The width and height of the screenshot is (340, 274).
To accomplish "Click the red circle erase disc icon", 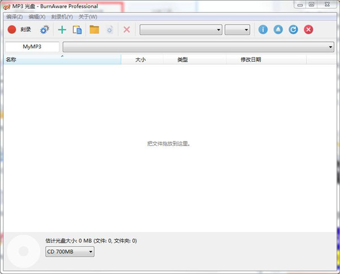I will pyautogui.click(x=308, y=29).
